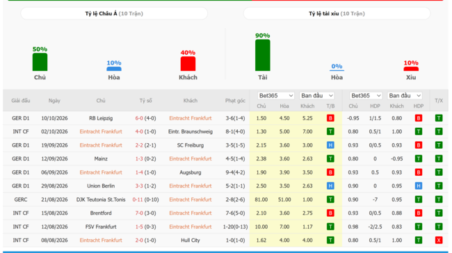
Task: Select the Tỷ lệ tài xỉu tab
Action: tap(337, 13)
